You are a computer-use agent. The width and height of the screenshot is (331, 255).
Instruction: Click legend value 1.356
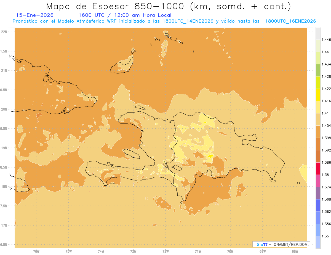(x=326, y=224)
